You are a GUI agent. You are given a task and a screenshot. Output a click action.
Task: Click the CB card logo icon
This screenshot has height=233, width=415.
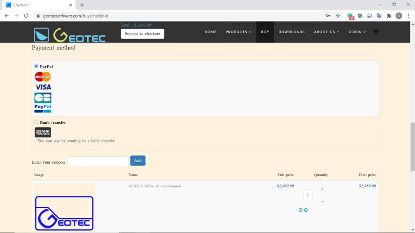coord(43,98)
